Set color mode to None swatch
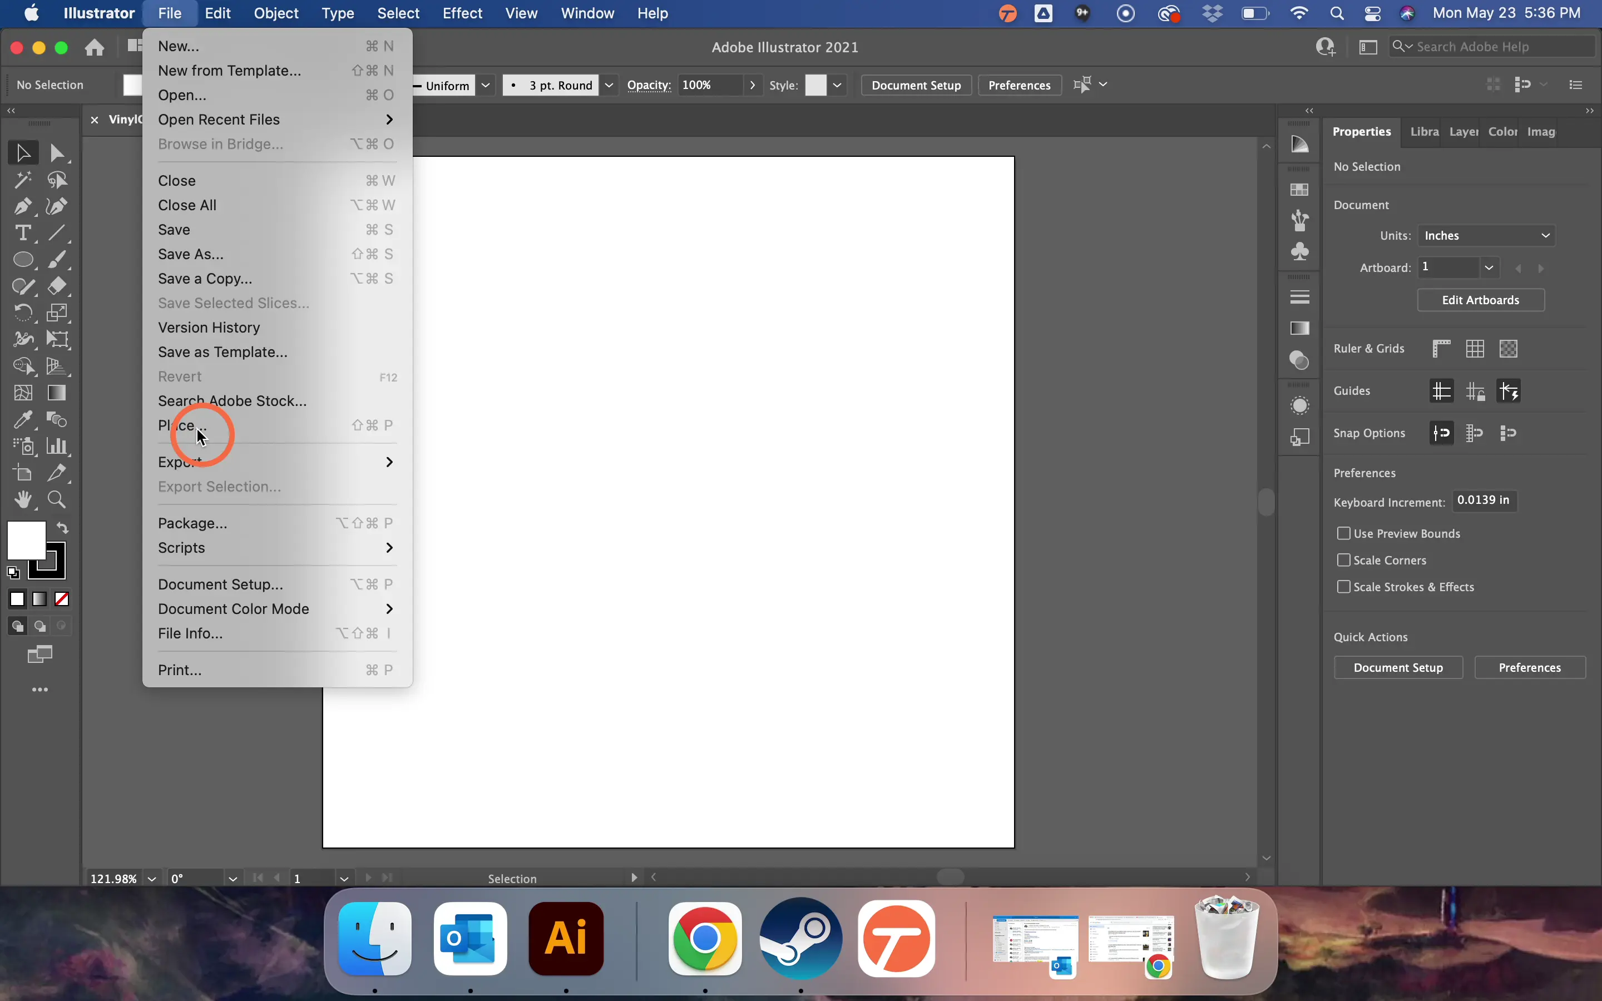 (x=62, y=599)
